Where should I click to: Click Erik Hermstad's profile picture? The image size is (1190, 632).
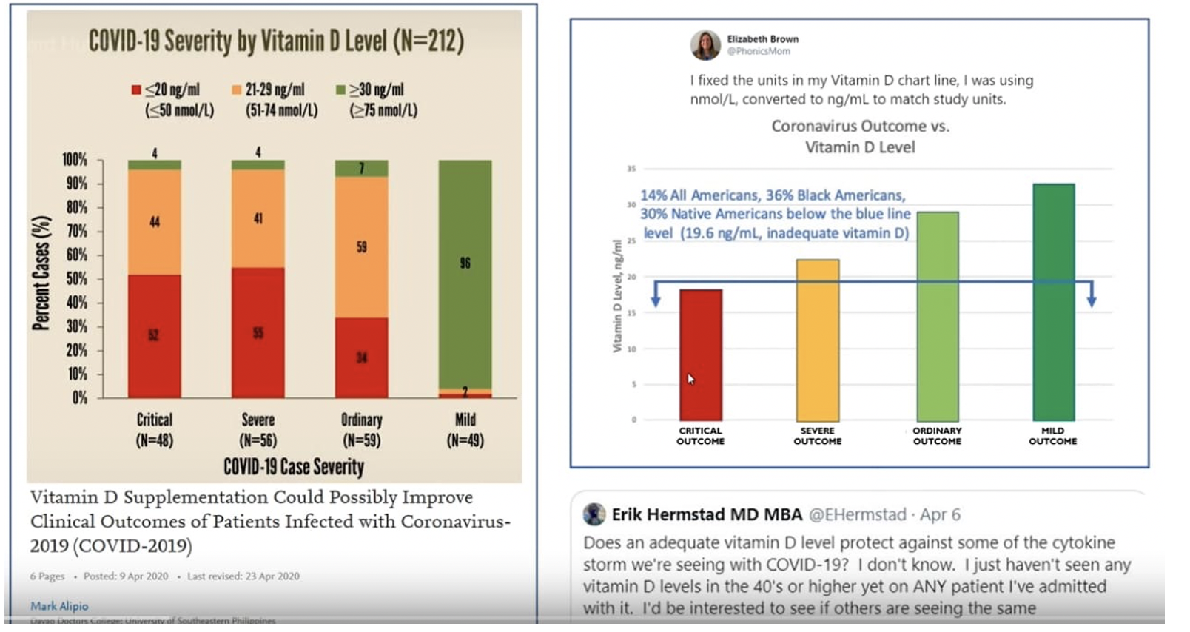(594, 514)
